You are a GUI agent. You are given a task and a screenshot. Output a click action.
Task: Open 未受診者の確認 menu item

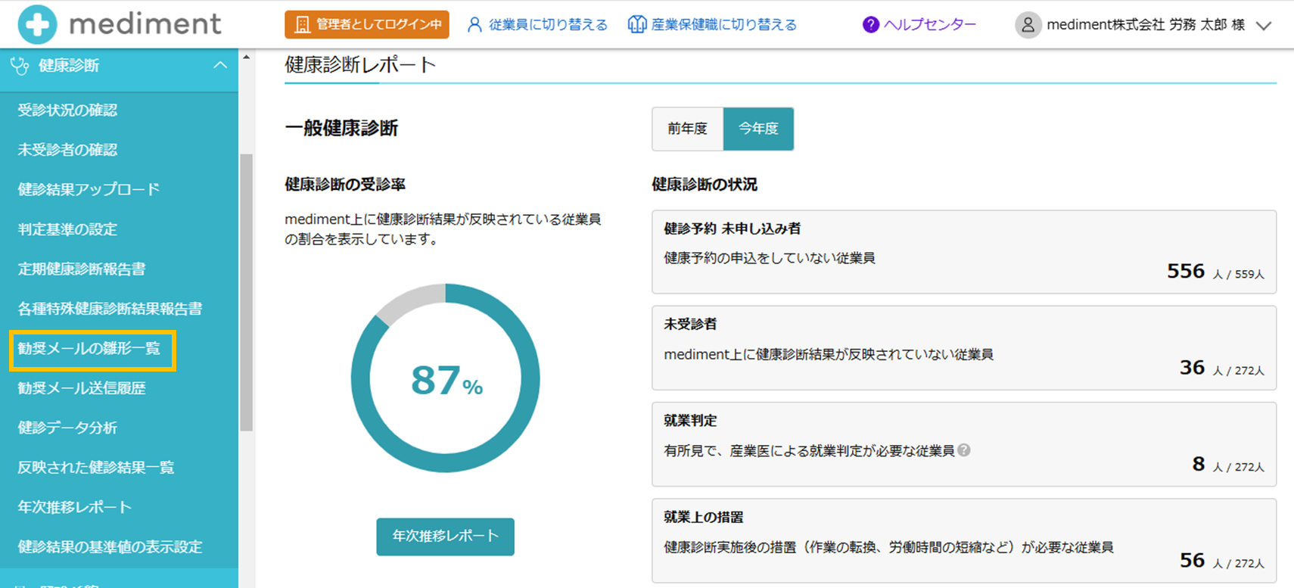click(x=68, y=150)
